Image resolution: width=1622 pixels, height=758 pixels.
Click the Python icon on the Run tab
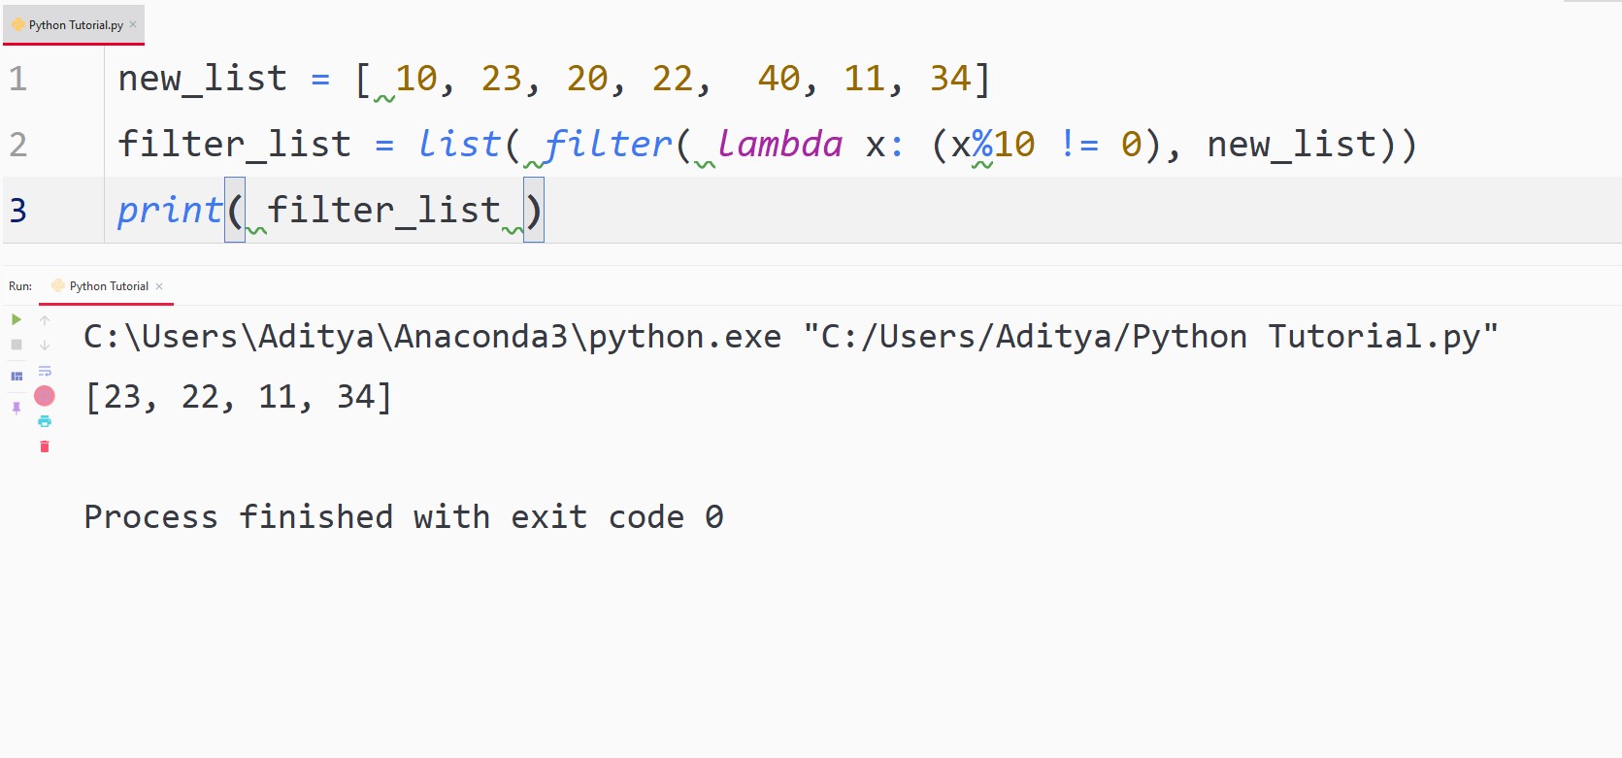click(58, 285)
